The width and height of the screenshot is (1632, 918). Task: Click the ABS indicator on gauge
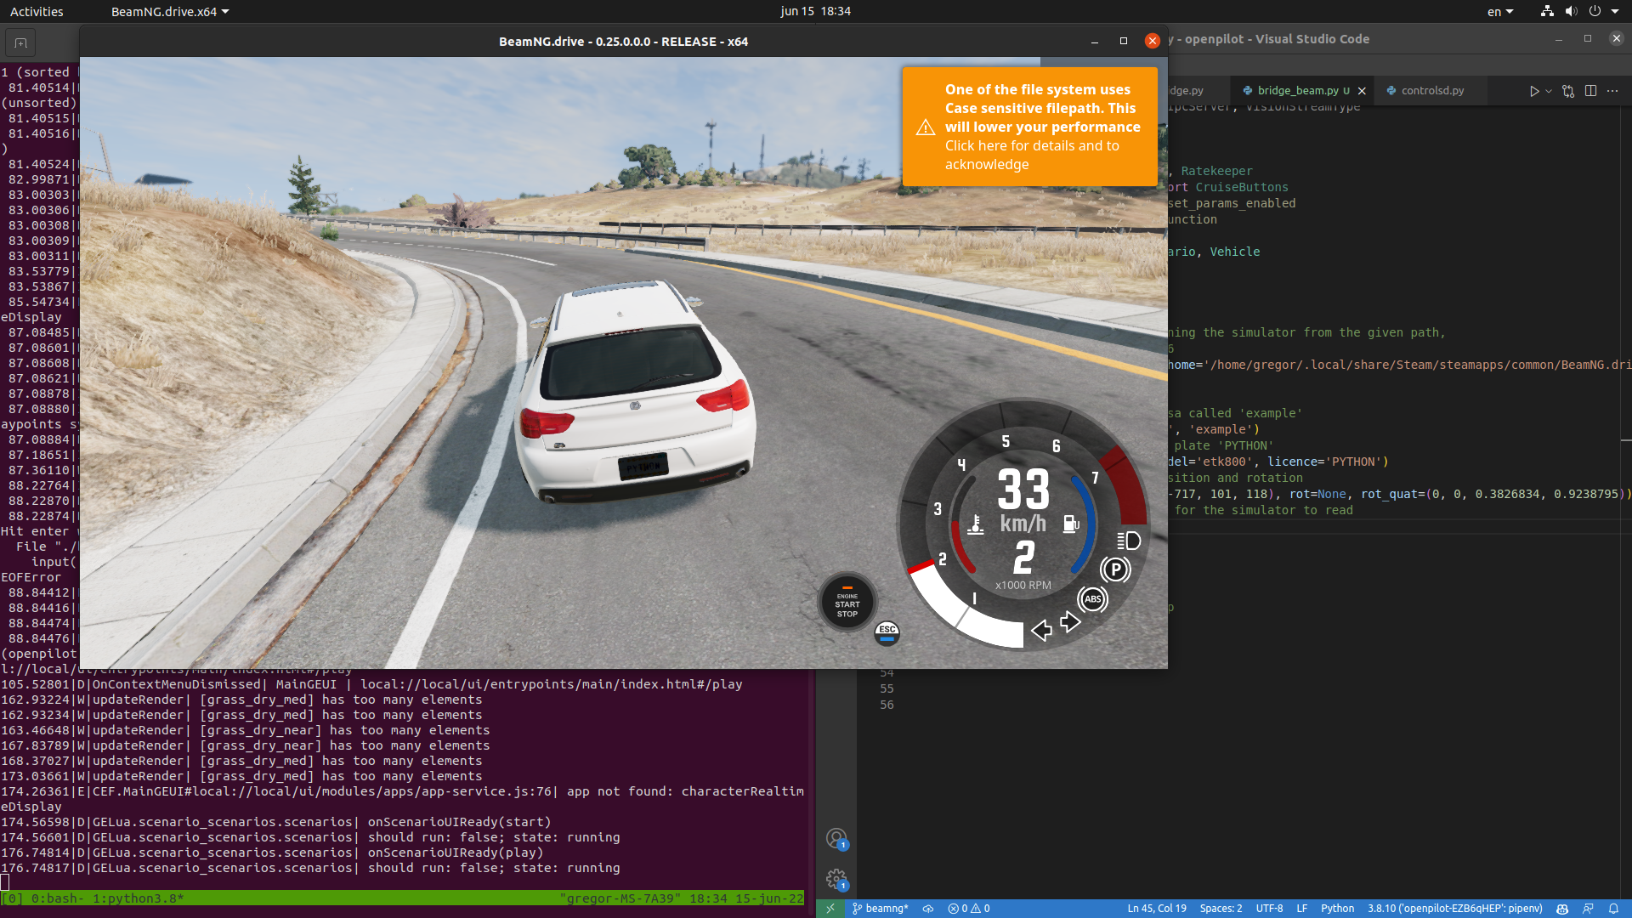[x=1093, y=599]
